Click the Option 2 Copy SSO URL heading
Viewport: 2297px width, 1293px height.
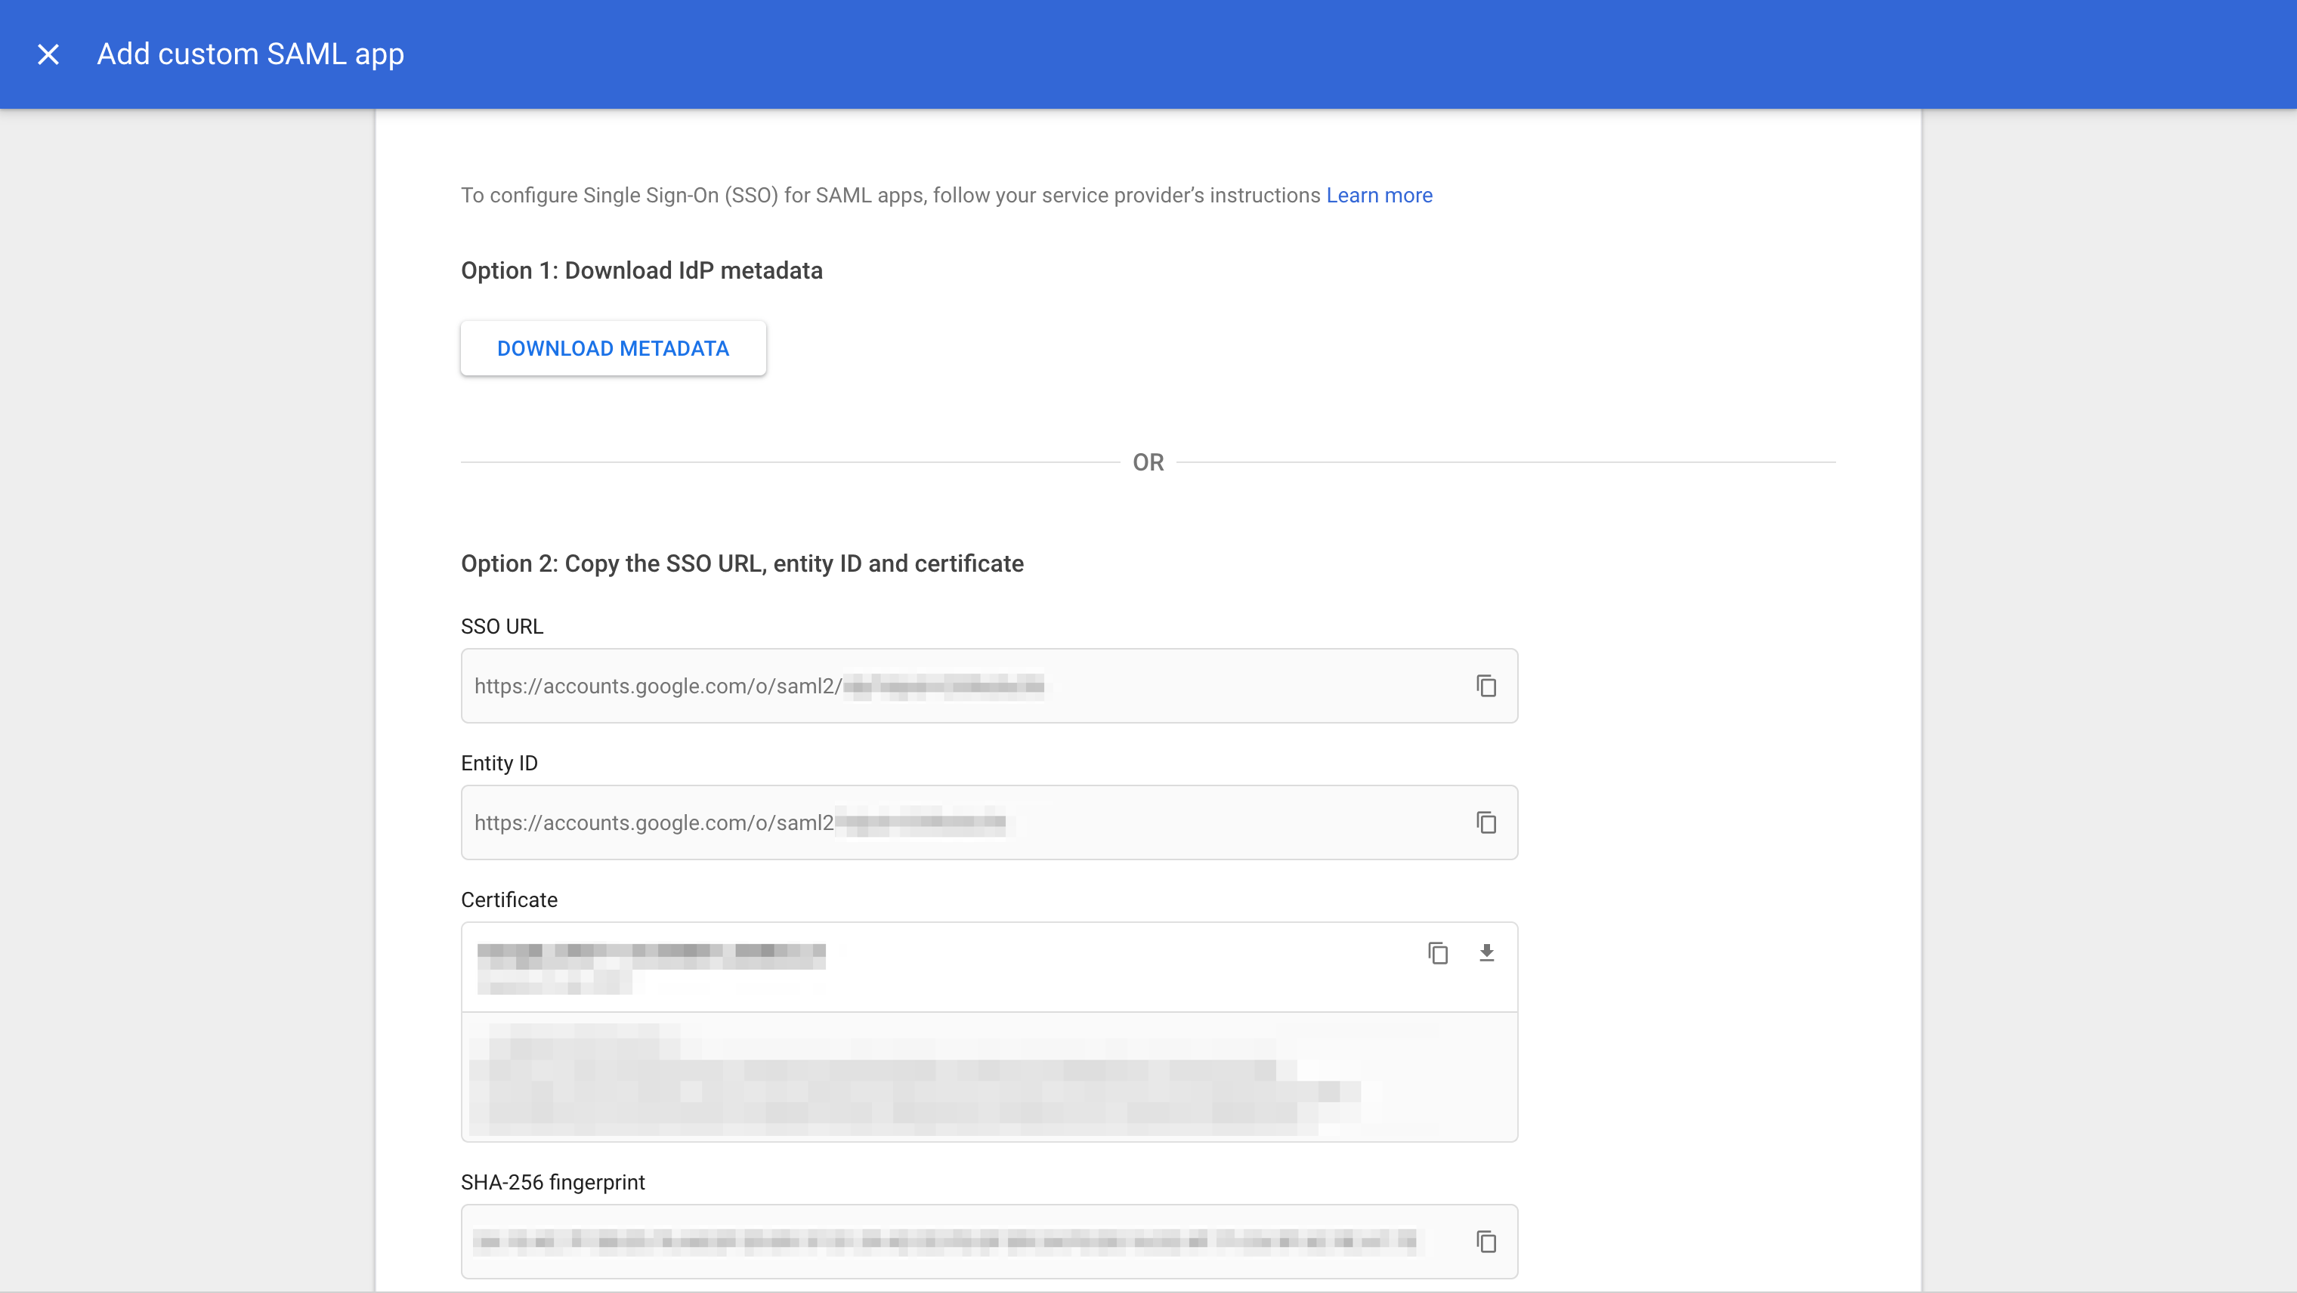[x=742, y=563]
